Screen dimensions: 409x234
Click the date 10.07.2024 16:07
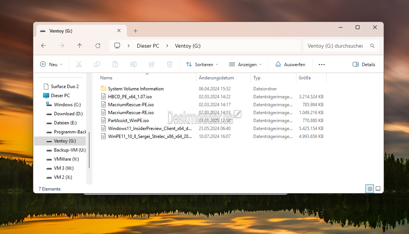click(x=215, y=136)
